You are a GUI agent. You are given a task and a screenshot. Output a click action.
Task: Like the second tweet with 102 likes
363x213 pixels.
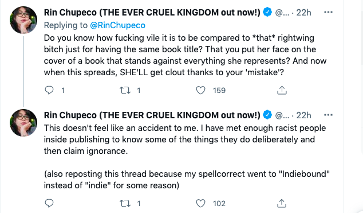(200, 203)
